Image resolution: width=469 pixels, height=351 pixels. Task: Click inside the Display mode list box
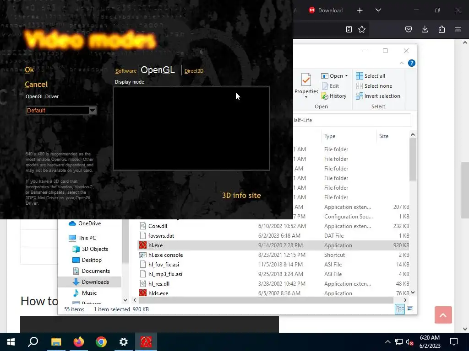pyautogui.click(x=191, y=128)
